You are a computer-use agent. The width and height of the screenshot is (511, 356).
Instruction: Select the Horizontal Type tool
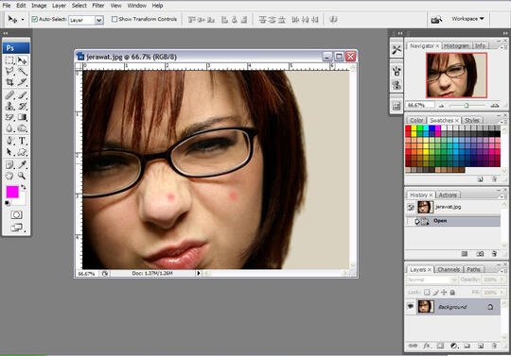tap(22, 141)
